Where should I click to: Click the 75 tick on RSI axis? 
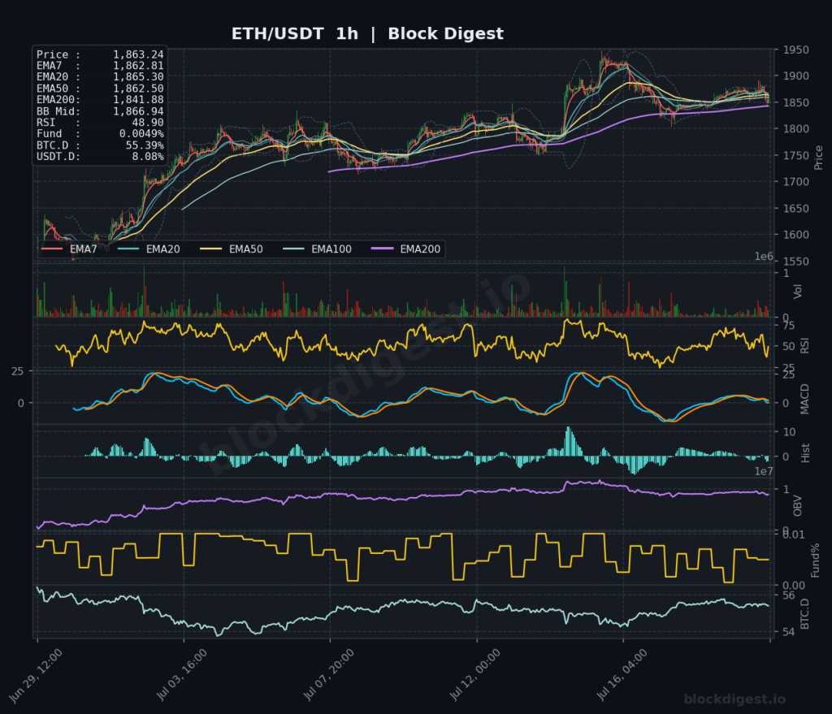(x=789, y=325)
